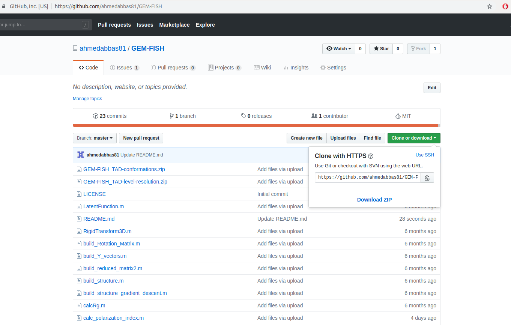Screen dimensions: 511x325
Task: Bookmark the page with the star icon
Action: [489, 6]
